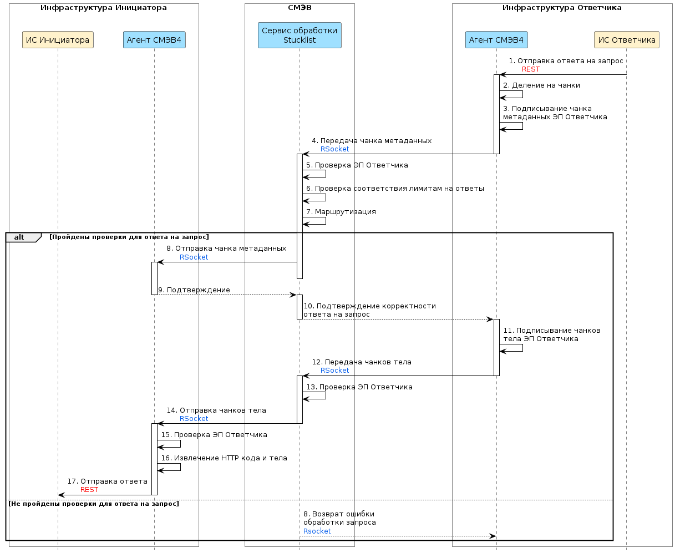Click the RSocket label under step 4
Image resolution: width=675 pixels, height=553 pixels.
pyautogui.click(x=334, y=149)
